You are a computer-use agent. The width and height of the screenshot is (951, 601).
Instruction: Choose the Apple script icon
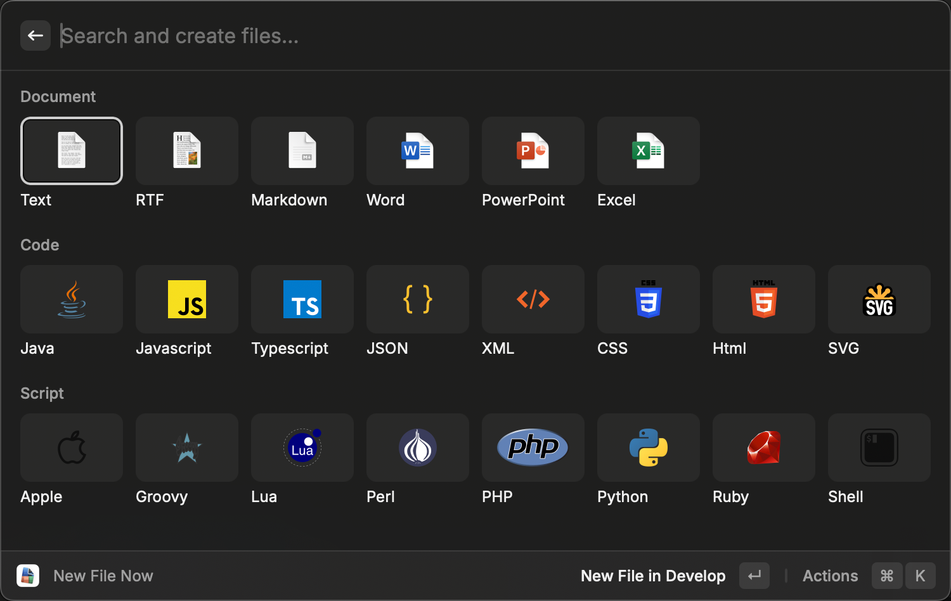pyautogui.click(x=72, y=448)
